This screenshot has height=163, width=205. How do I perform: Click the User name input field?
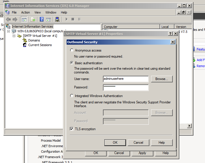tap(126, 79)
